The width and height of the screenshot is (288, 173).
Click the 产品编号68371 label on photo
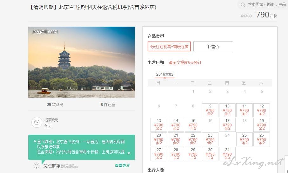click(x=46, y=32)
